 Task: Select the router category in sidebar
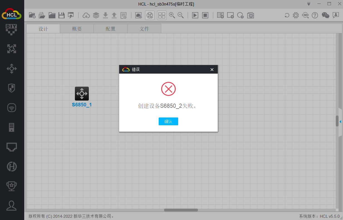coord(11,49)
